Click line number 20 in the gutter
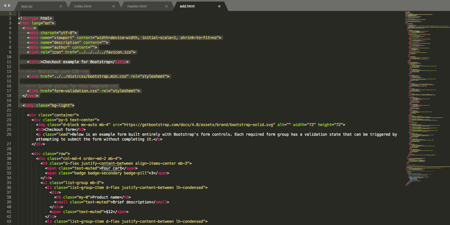450x225 pixels. (9, 105)
